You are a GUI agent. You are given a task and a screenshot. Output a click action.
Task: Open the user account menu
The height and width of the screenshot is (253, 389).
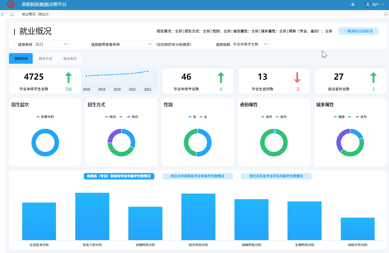(x=375, y=4)
